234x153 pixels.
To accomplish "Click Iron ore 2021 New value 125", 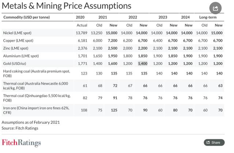I will pos(114,110).
